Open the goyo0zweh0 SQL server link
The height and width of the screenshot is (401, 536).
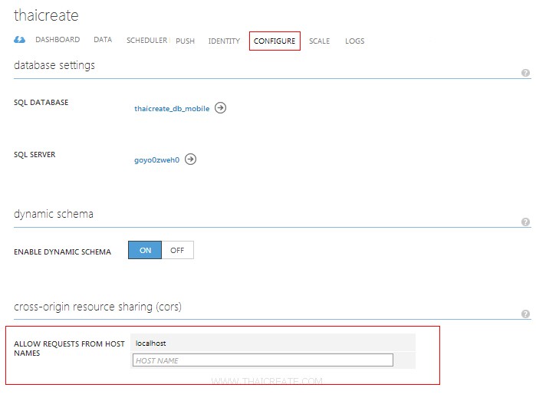pos(156,160)
